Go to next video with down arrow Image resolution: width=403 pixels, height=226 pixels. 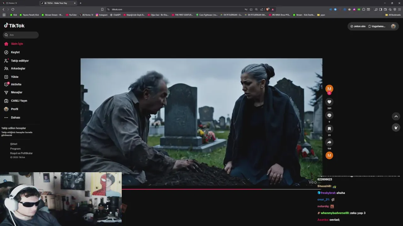[x=396, y=127]
